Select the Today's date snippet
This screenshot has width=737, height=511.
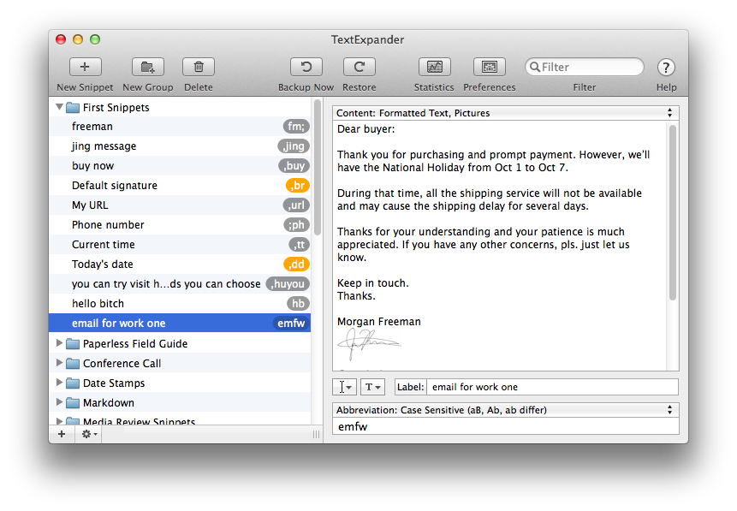[180, 264]
